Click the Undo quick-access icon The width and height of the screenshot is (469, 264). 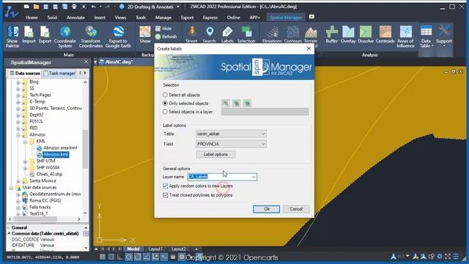tap(94, 7)
